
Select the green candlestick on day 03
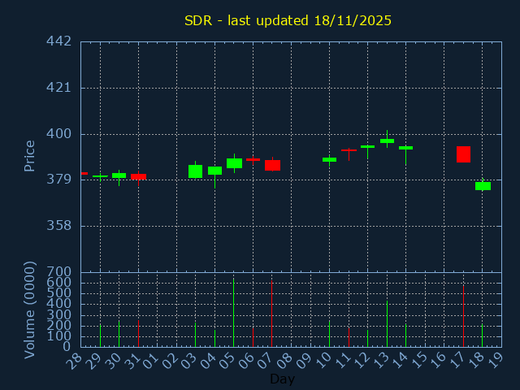coord(195,171)
